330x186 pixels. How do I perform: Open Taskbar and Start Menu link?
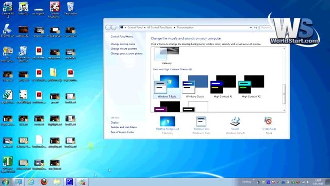[124, 127]
